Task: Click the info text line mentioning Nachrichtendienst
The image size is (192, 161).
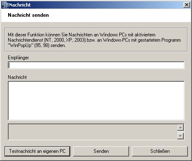Action: (94, 40)
